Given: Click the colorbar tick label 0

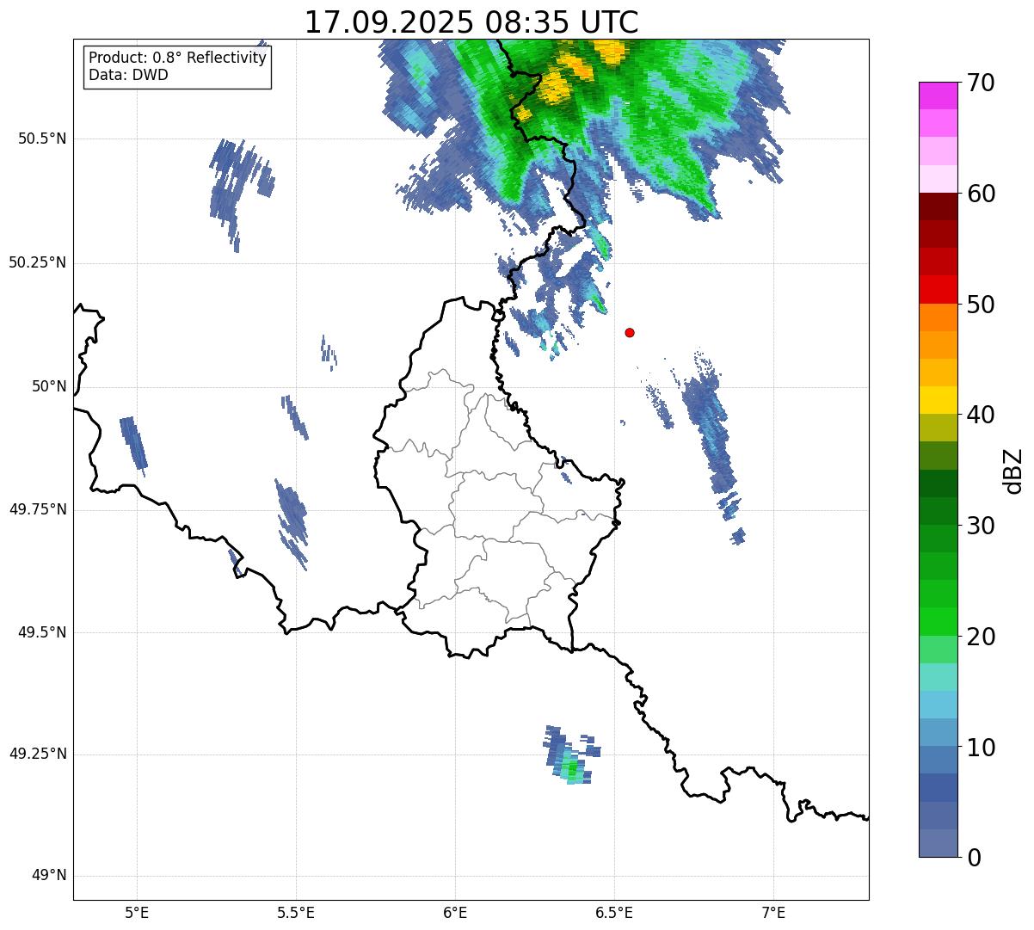Looking at the screenshot, I should tap(974, 858).
